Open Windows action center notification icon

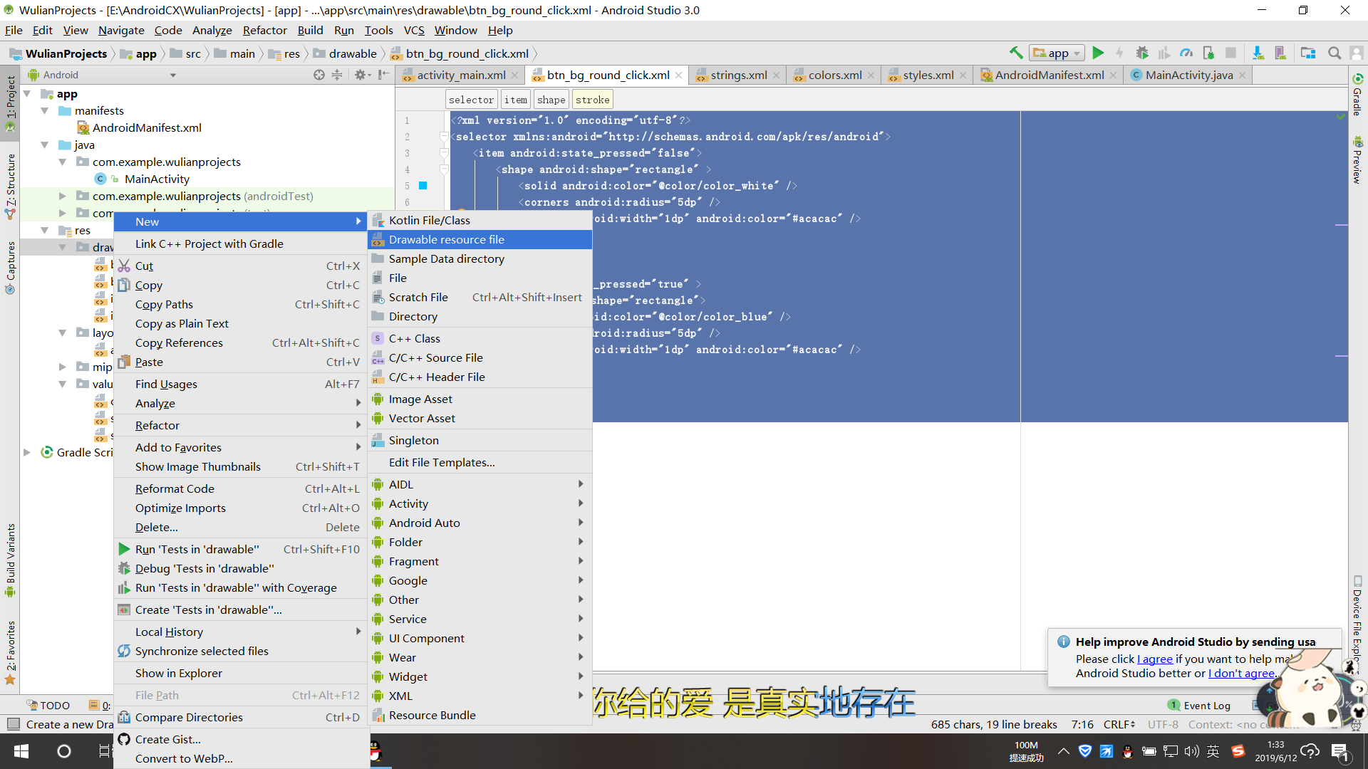1339,751
